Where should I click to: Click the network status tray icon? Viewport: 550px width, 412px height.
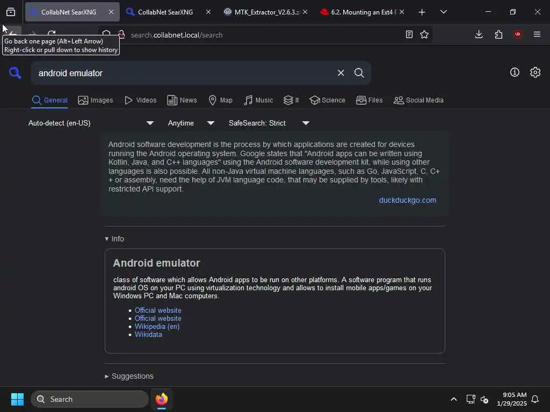(x=471, y=399)
